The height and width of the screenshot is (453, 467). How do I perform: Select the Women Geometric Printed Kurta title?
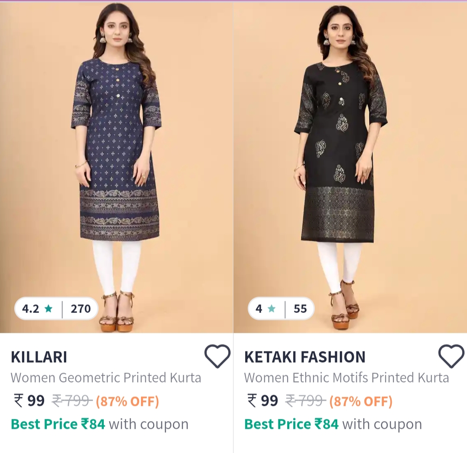(x=106, y=378)
